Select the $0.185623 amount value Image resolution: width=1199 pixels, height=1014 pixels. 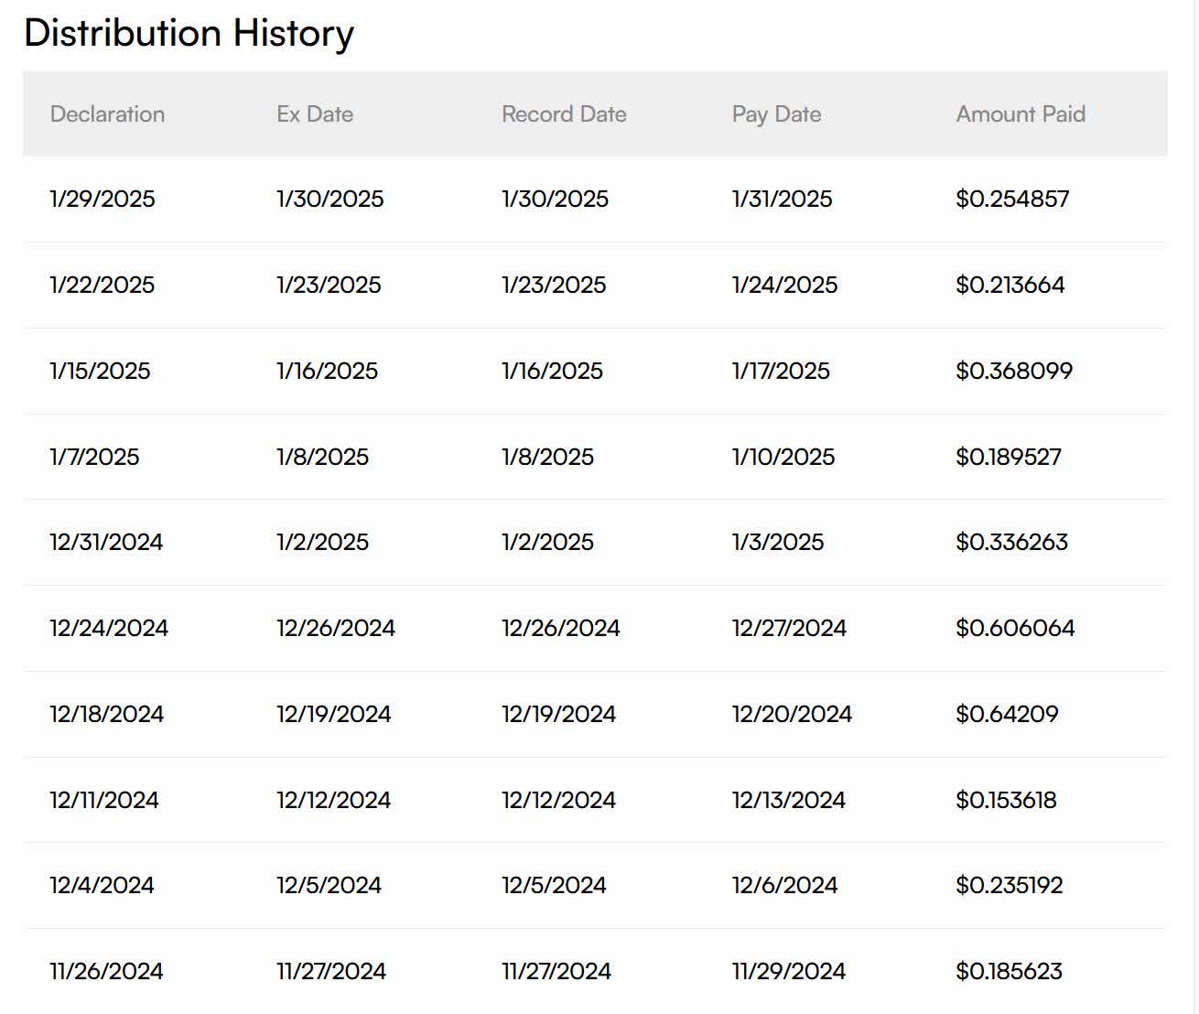(1009, 971)
